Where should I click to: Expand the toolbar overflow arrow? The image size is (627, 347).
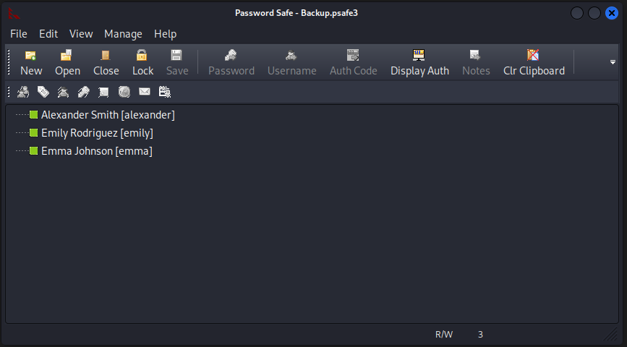pyautogui.click(x=613, y=62)
